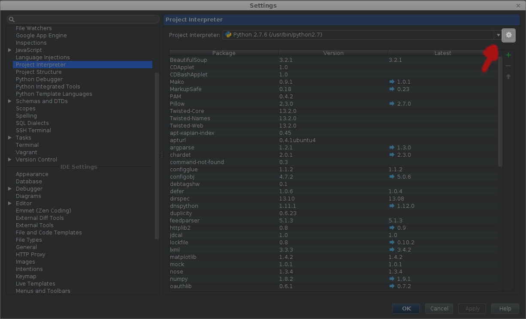Open Language Injections settings
Viewport: 526px width, 319px height.
[x=42, y=58]
